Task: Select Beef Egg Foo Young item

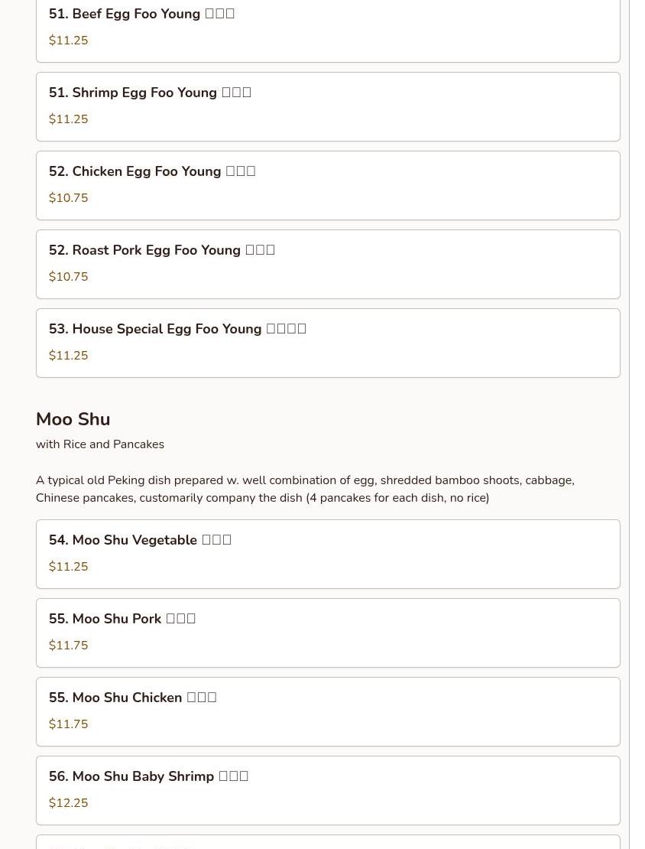Action: [x=328, y=28]
